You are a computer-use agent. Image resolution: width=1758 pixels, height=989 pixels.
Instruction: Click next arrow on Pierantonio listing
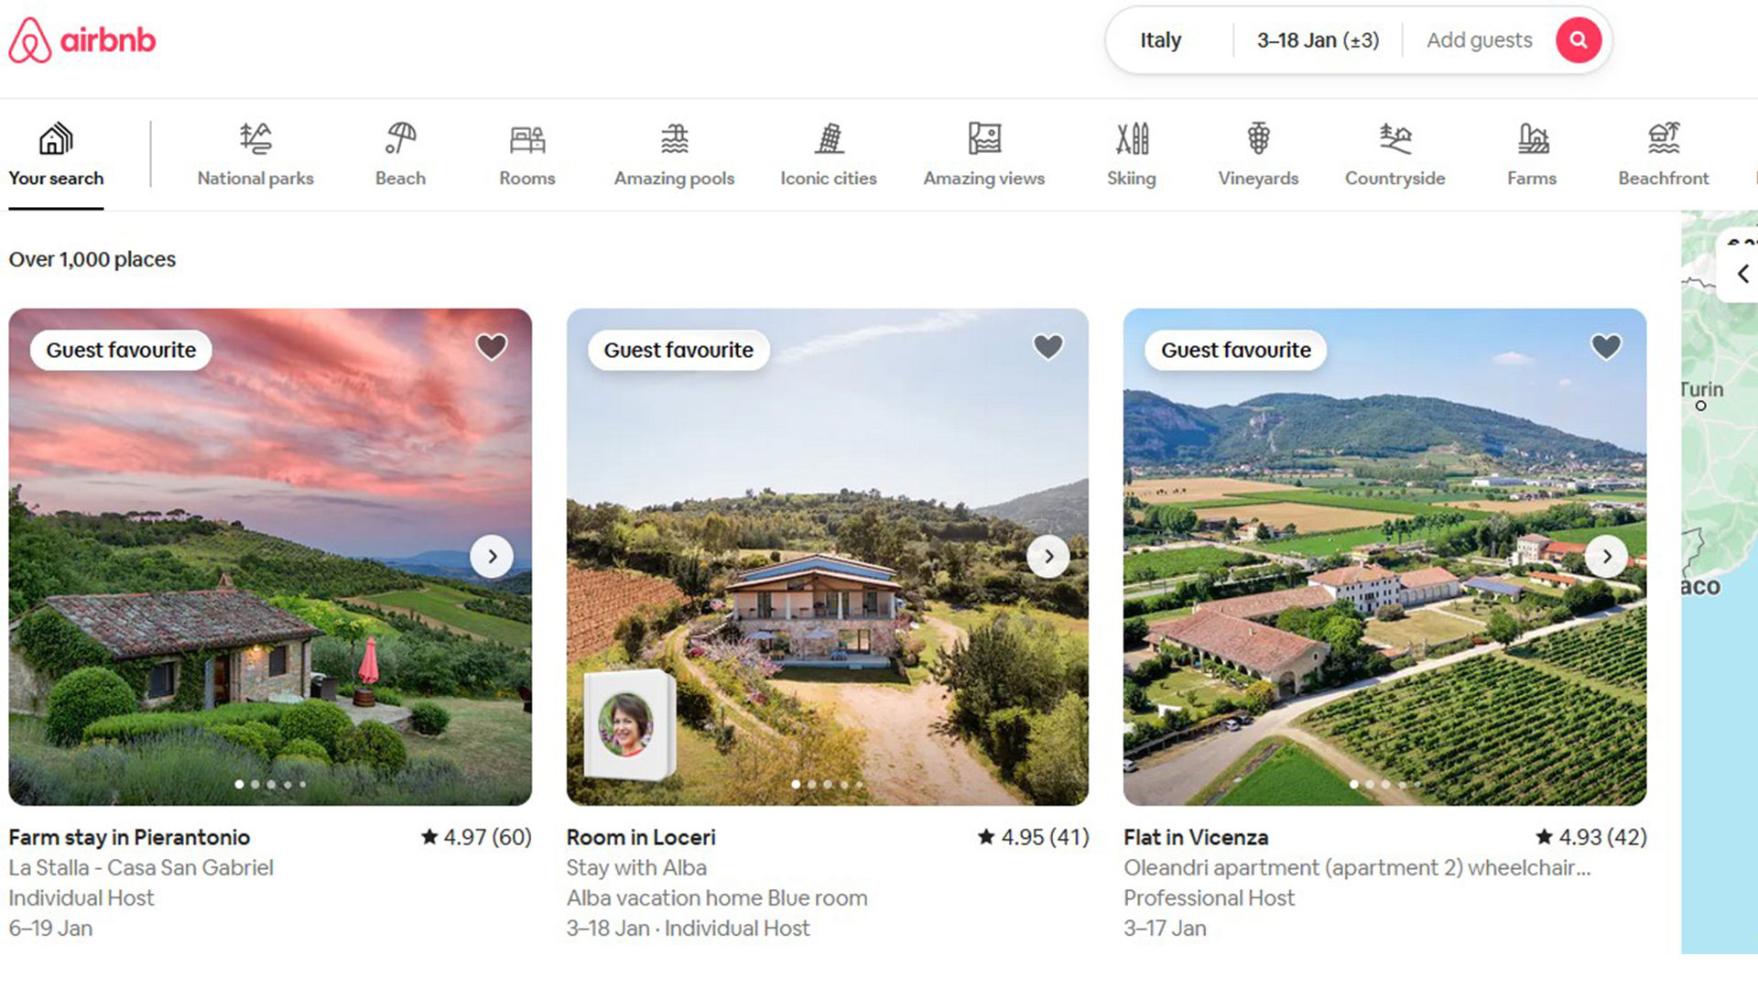coord(493,556)
